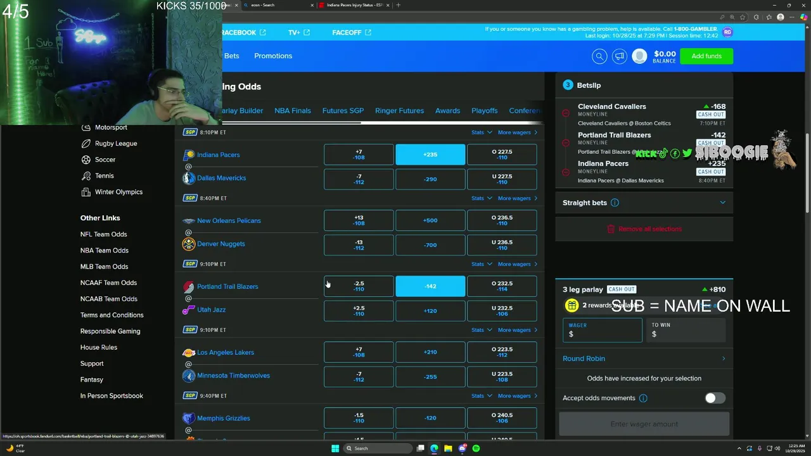
Task: Open the Winter Olympics sidebar icon
Action: [86, 192]
